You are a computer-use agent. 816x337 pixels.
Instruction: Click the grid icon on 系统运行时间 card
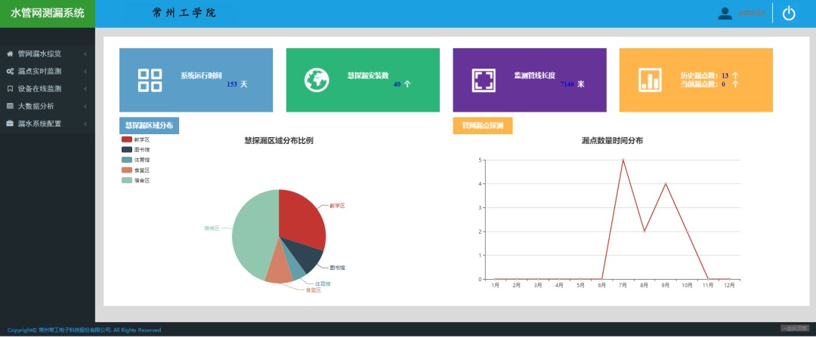tap(150, 80)
